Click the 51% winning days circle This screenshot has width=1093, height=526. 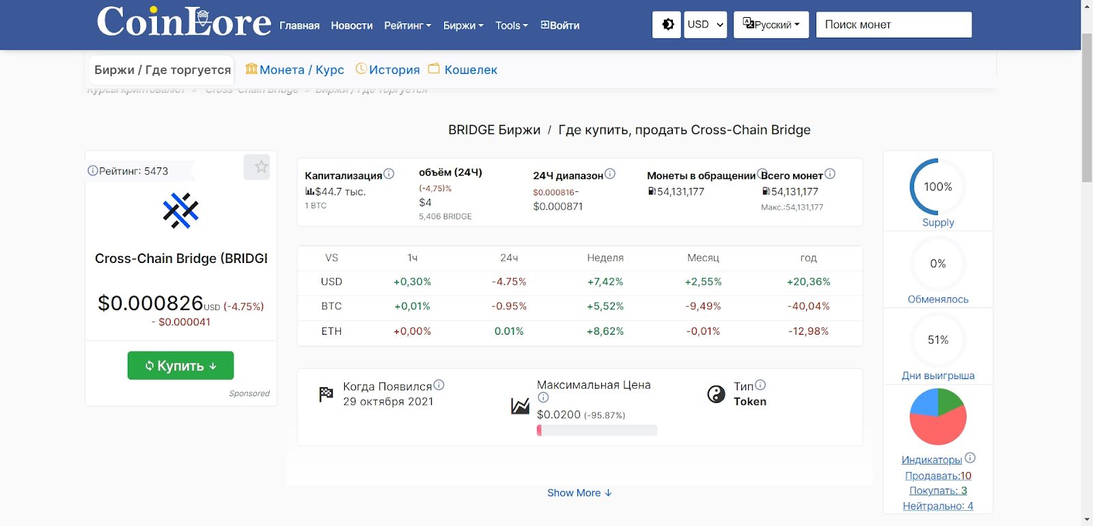point(938,340)
